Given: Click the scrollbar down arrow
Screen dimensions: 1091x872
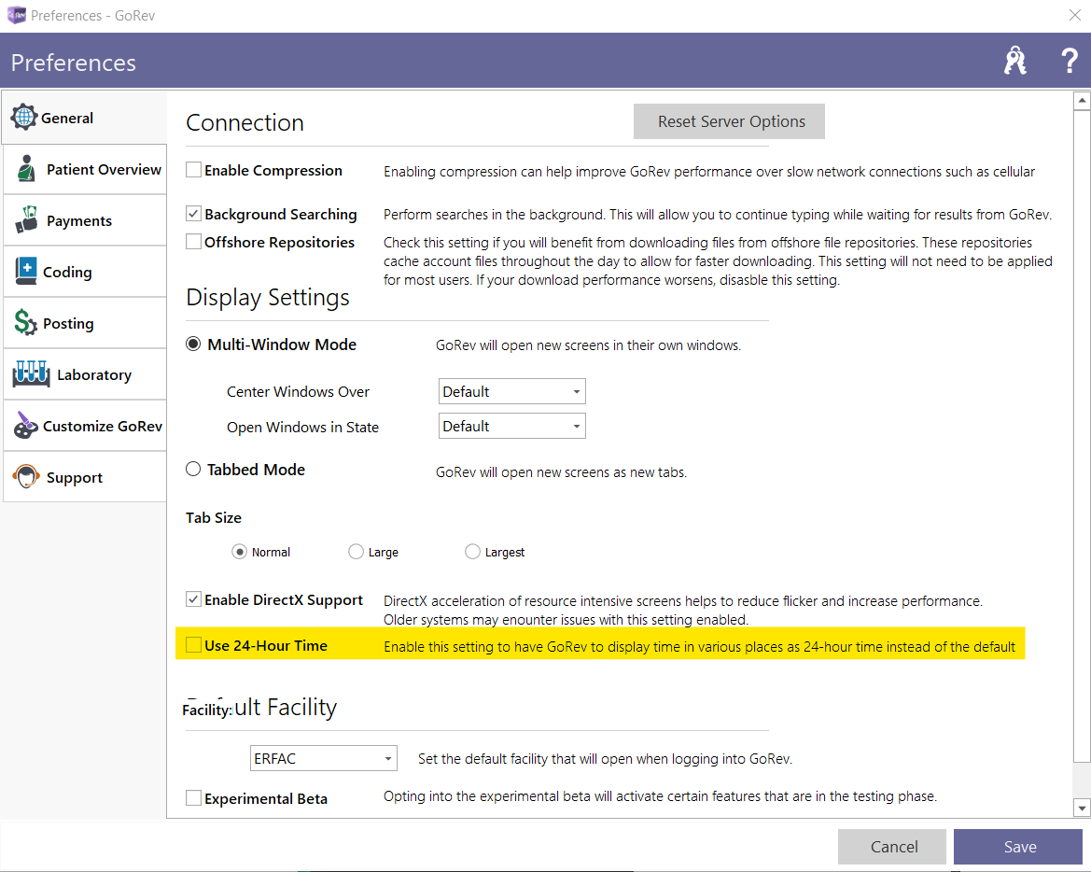Looking at the screenshot, I should [1082, 807].
